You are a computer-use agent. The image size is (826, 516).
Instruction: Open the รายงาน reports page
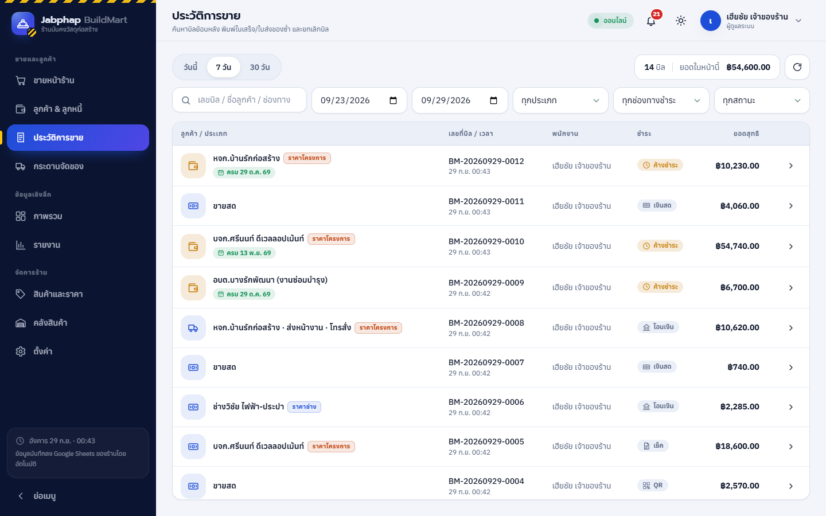(x=78, y=245)
